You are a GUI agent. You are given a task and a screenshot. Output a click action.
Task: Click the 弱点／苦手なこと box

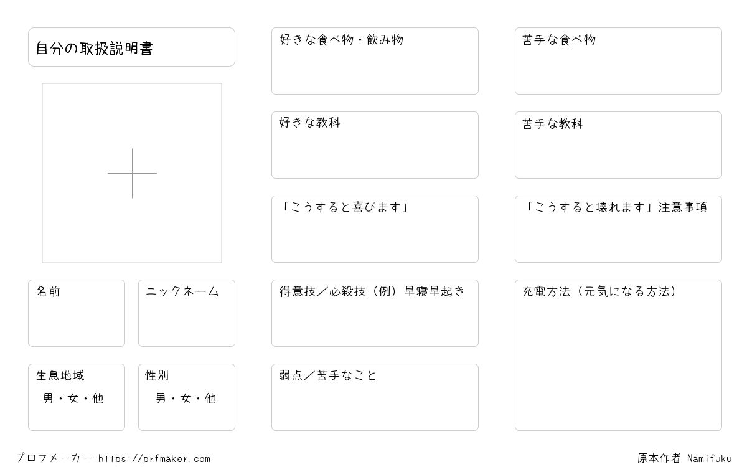pyautogui.click(x=375, y=397)
